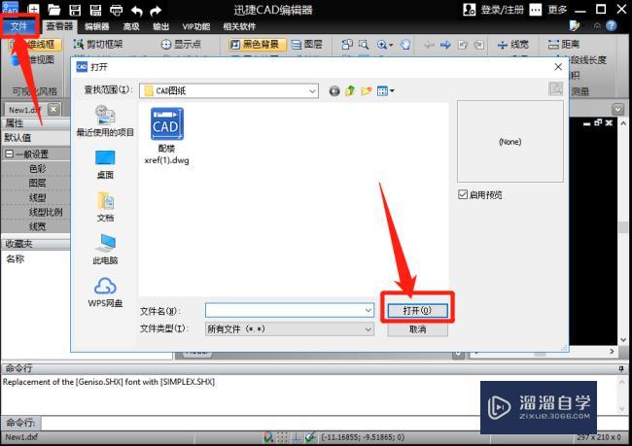Viewport: 632px width, 446px height.
Task: Go to 桌面 in dialog sidebar
Action: coord(105,164)
